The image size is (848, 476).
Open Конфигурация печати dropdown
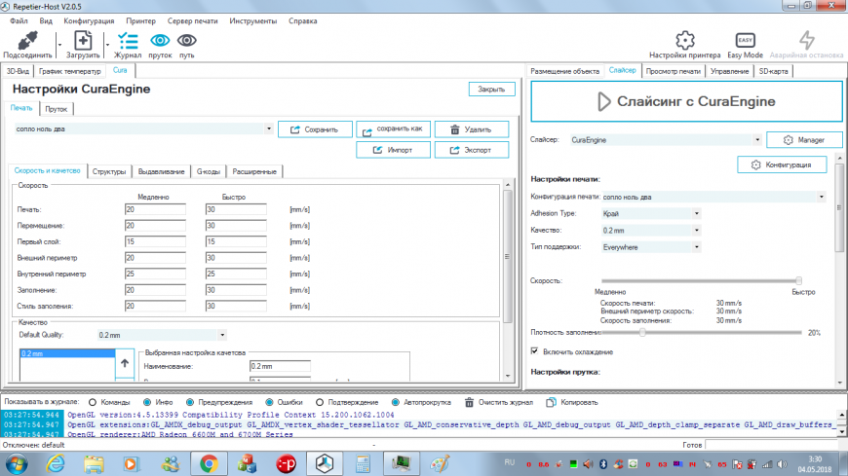pyautogui.click(x=822, y=198)
